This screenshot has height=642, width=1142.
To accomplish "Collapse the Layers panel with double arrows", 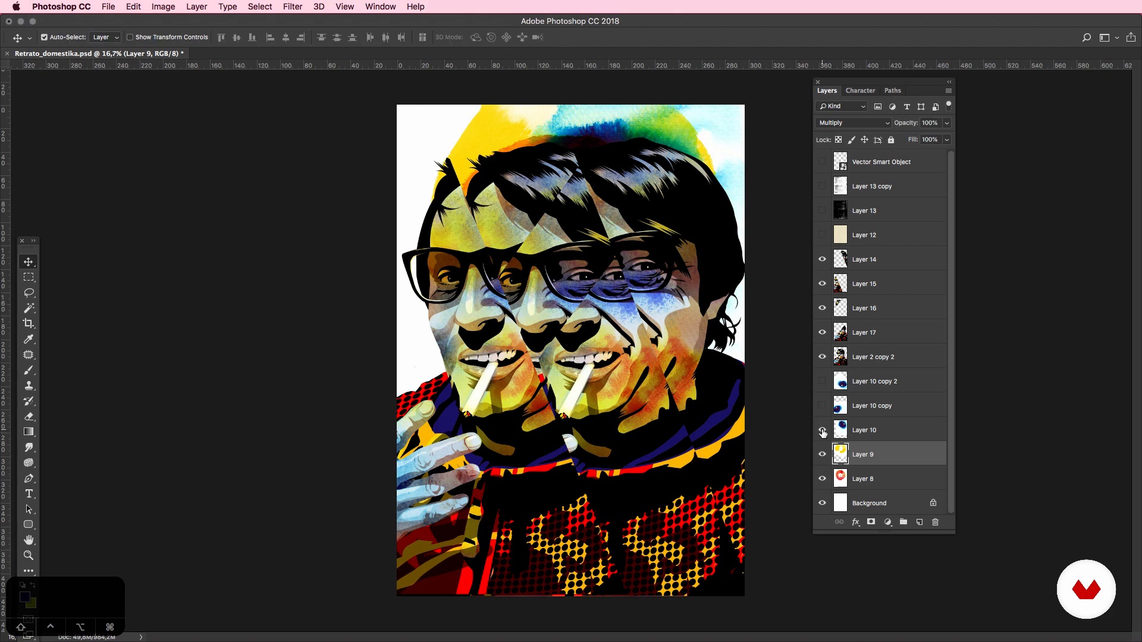I will pyautogui.click(x=949, y=81).
